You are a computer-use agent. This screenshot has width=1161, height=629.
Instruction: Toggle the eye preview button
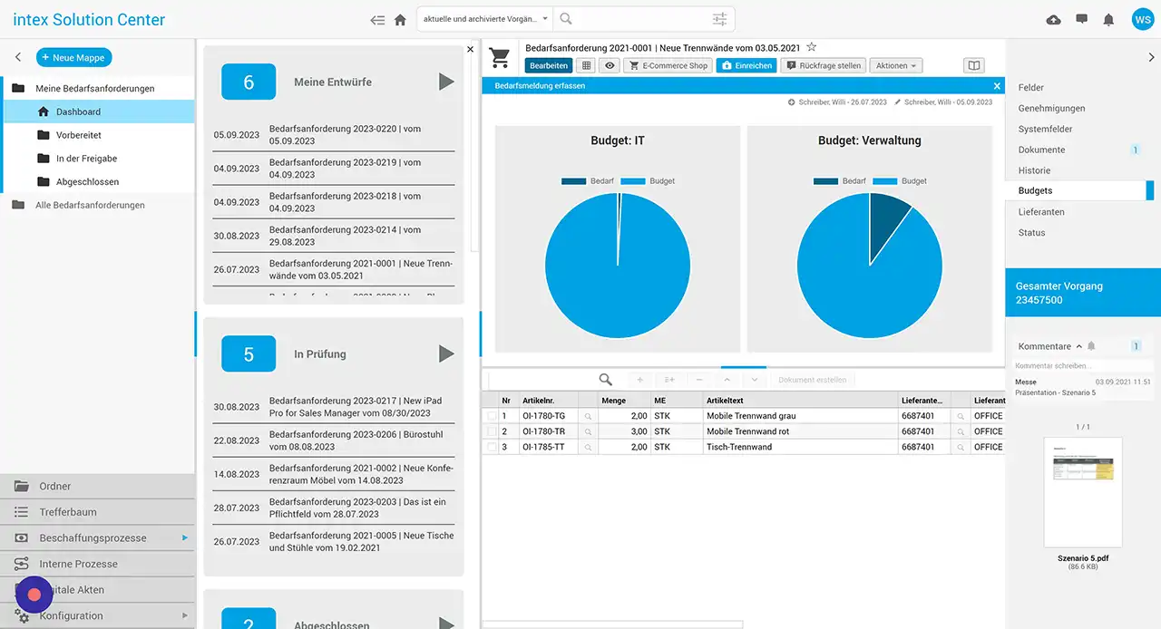point(610,65)
